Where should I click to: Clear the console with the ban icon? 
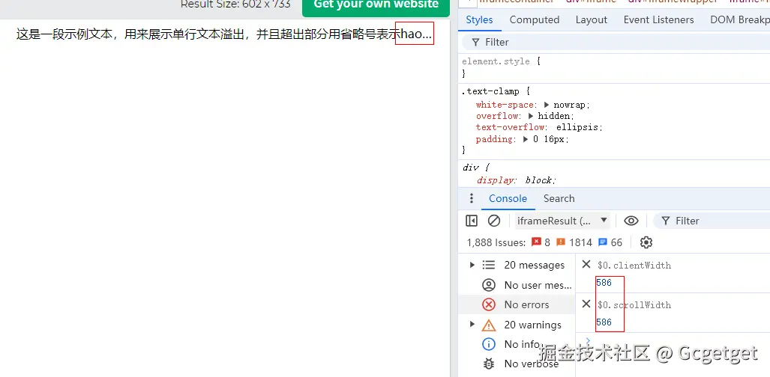(494, 221)
